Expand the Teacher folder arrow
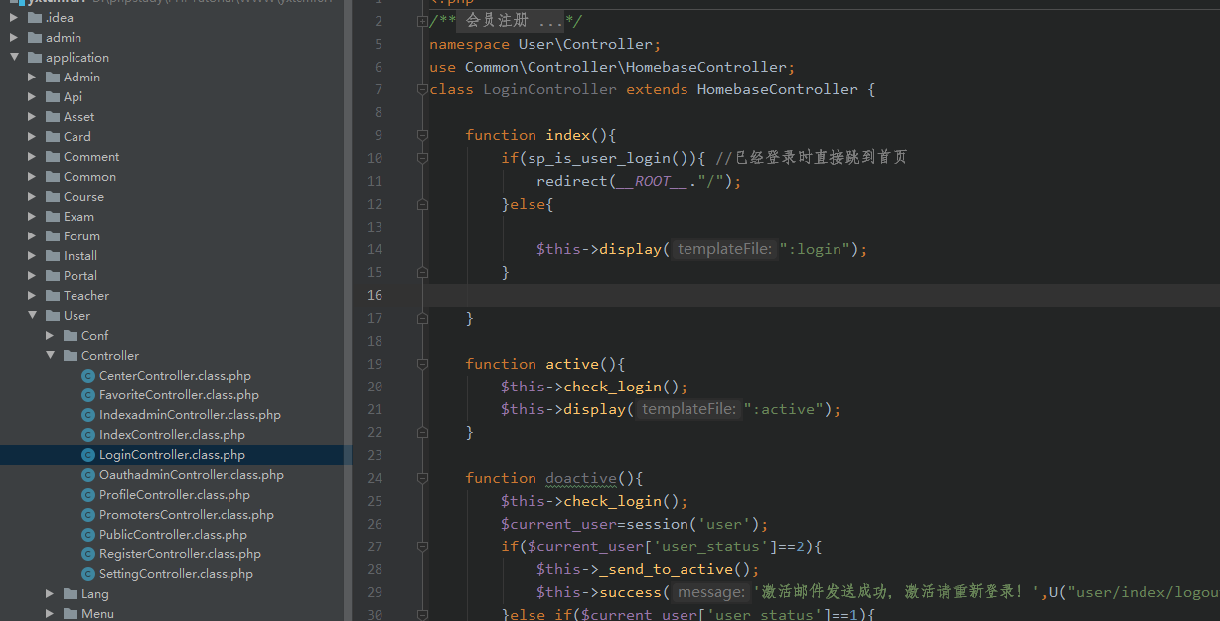1220x621 pixels. [x=32, y=296]
